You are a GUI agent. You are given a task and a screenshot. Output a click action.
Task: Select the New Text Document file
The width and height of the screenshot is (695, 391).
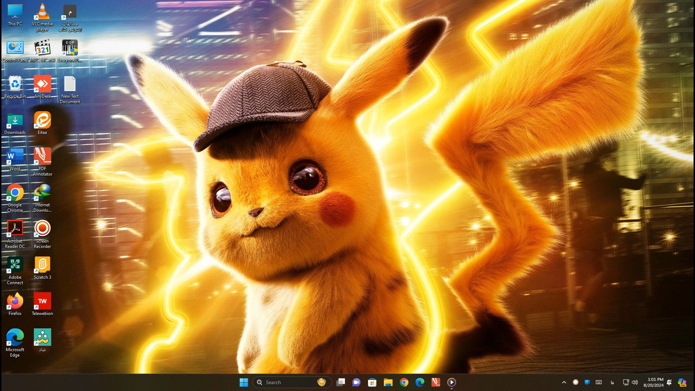(x=70, y=90)
